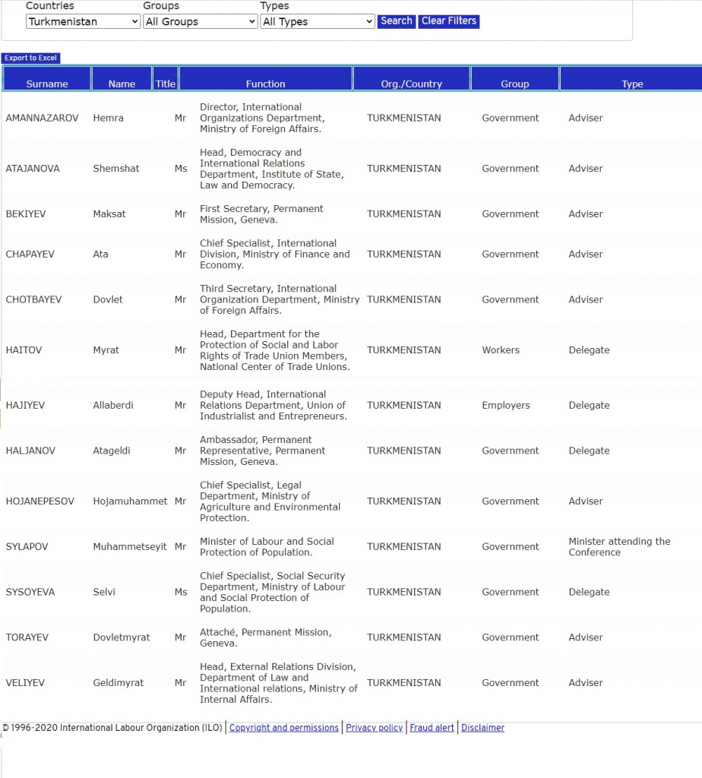Select the VELIYEV surname entry
The width and height of the screenshot is (702, 778).
click(25, 682)
